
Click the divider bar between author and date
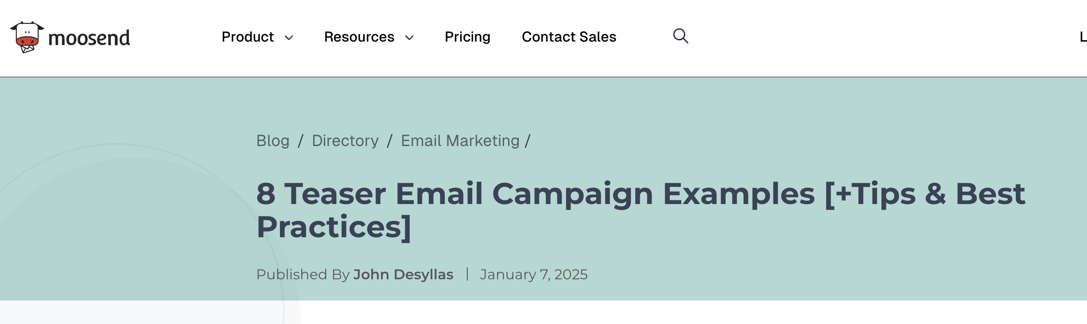(x=467, y=274)
